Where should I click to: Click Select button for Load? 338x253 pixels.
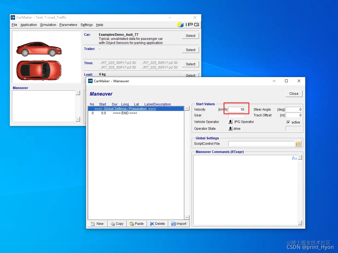click(191, 75)
